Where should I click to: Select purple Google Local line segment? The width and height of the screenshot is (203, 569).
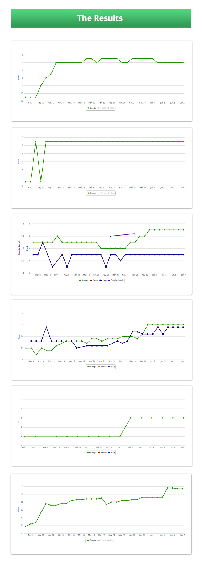pos(123,235)
